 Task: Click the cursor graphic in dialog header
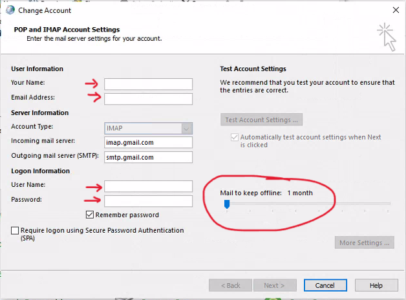pyautogui.click(x=387, y=37)
